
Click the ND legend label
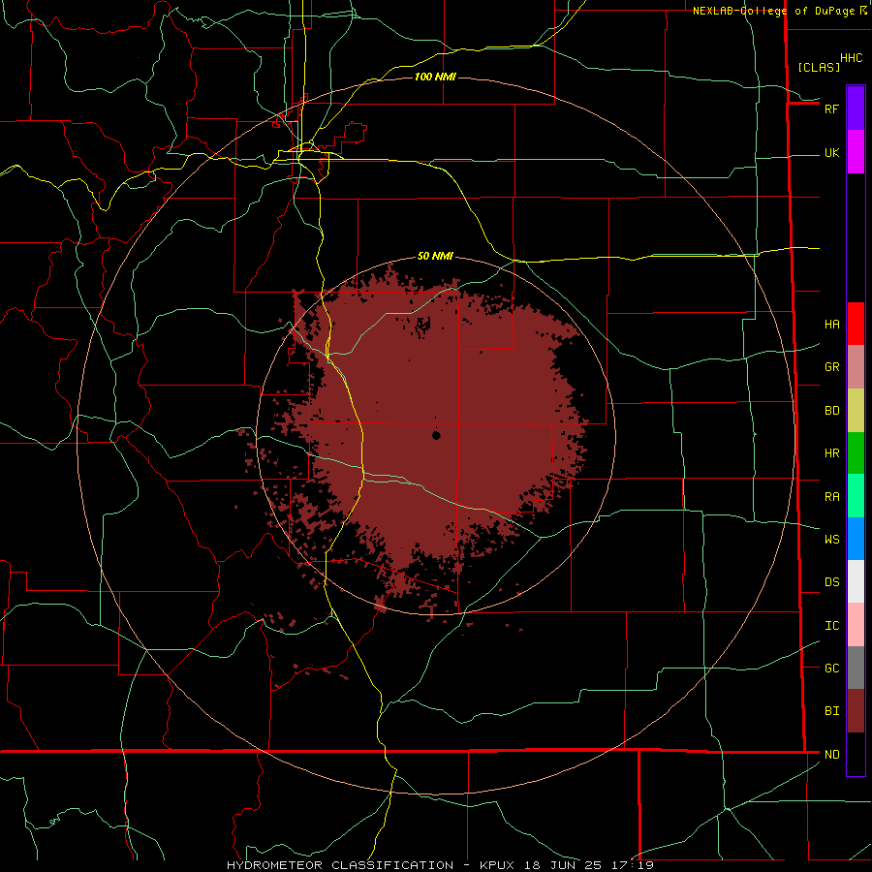831,755
